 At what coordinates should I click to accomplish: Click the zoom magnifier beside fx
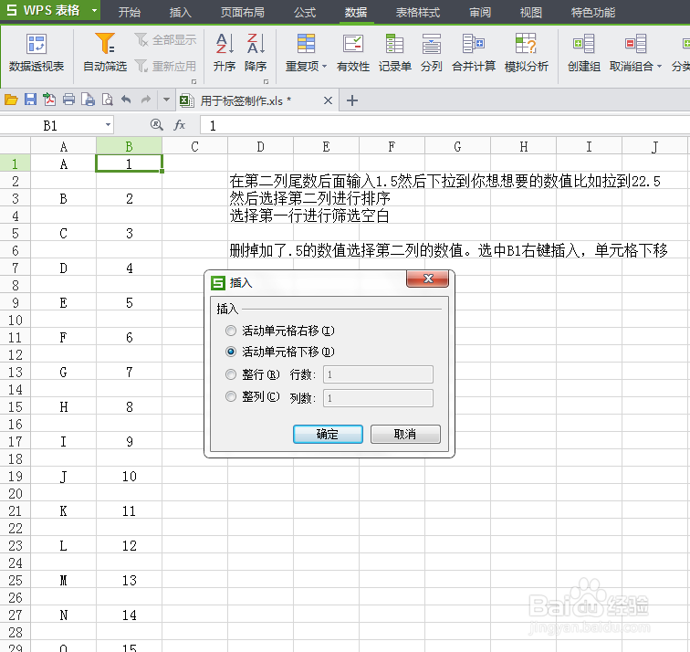point(156,125)
